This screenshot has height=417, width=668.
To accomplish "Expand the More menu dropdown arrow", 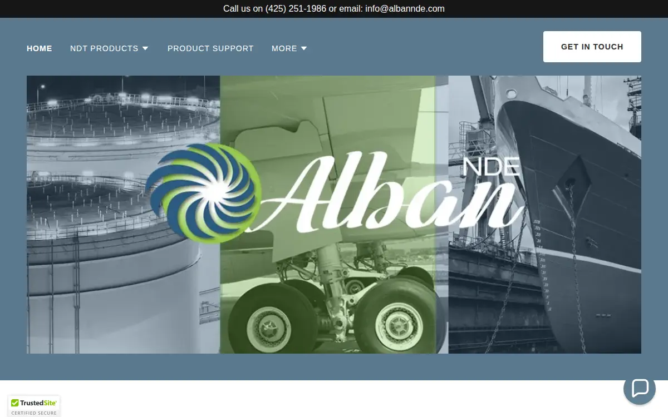I will point(304,48).
